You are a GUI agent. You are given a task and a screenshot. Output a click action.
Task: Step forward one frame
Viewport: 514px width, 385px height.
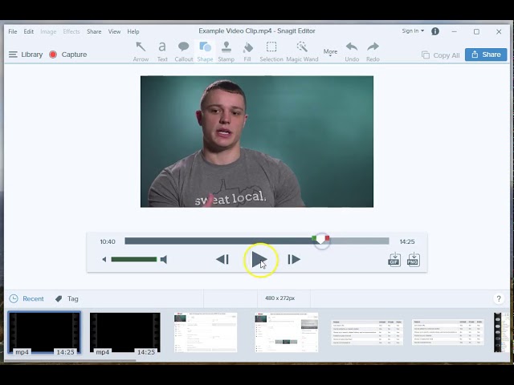tap(294, 260)
